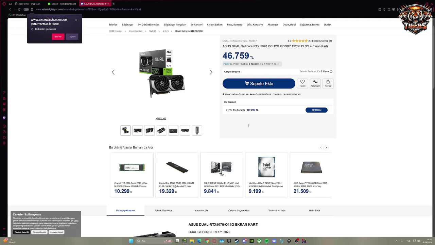Open Tv, Görüntü ve Ses menu
Image resolution: width=435 pixels, height=245 pixels.
[x=149, y=24]
